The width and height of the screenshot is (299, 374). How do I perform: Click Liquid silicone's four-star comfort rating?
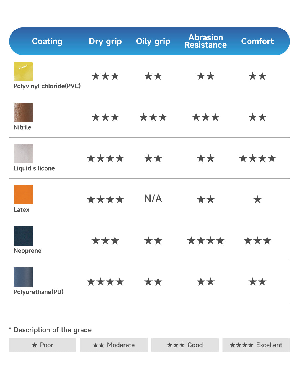(257, 158)
